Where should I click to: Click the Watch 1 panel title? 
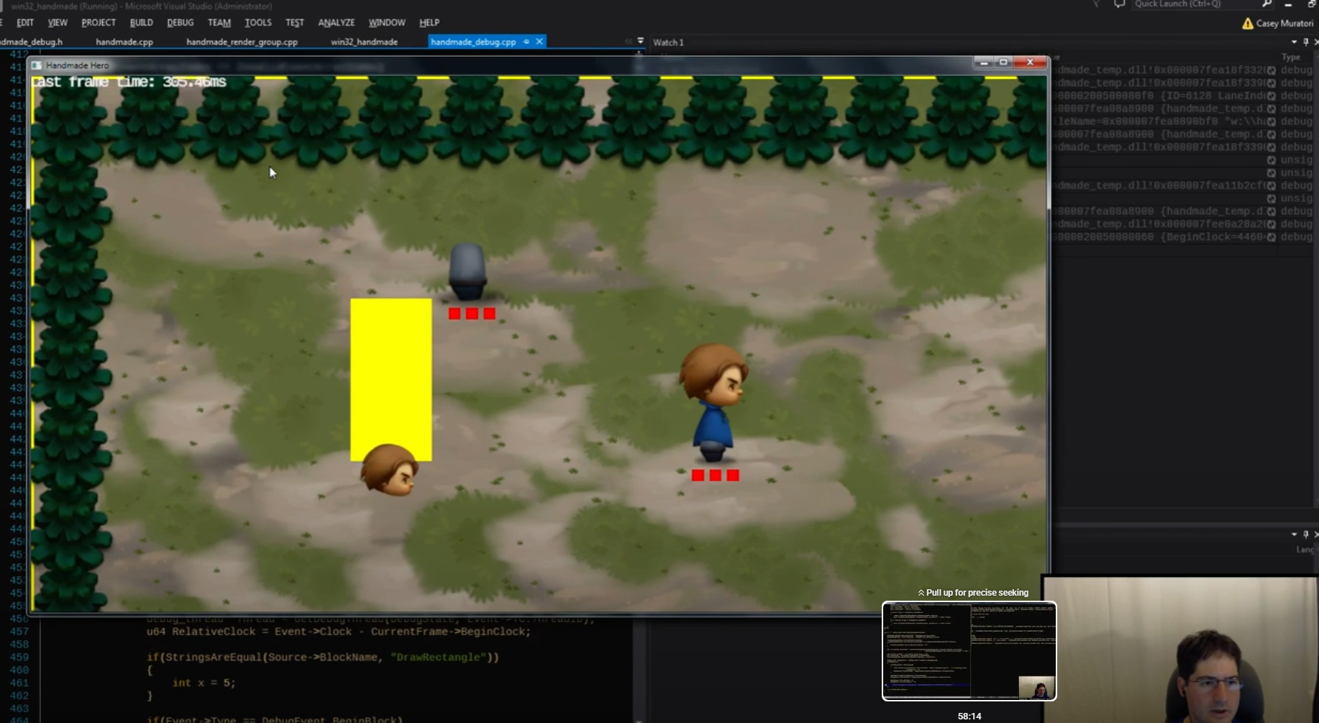point(668,42)
